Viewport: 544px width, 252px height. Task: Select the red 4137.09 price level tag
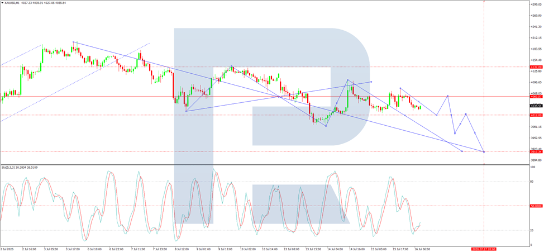pos(536,66)
